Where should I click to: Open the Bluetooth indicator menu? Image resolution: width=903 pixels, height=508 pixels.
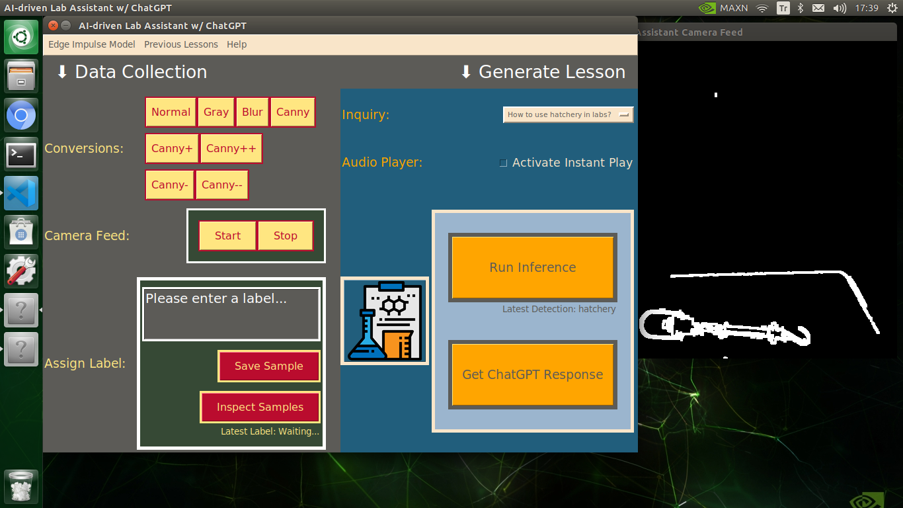tap(800, 8)
